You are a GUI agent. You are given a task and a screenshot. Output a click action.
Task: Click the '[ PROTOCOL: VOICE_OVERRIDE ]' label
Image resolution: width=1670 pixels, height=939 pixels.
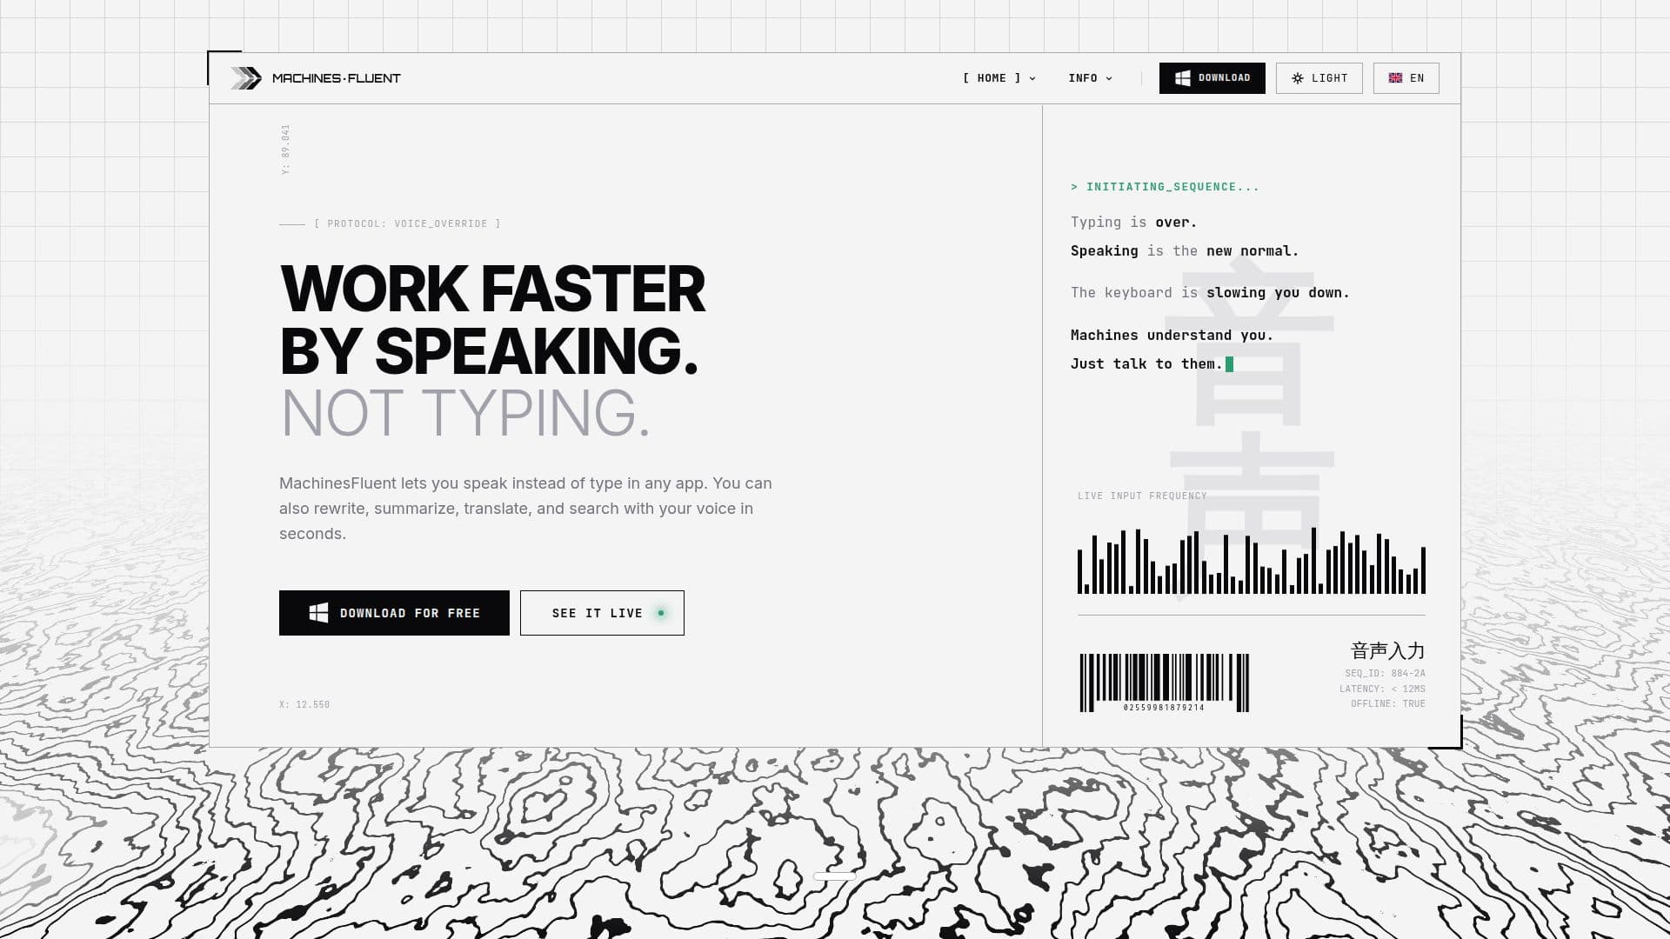coord(407,224)
